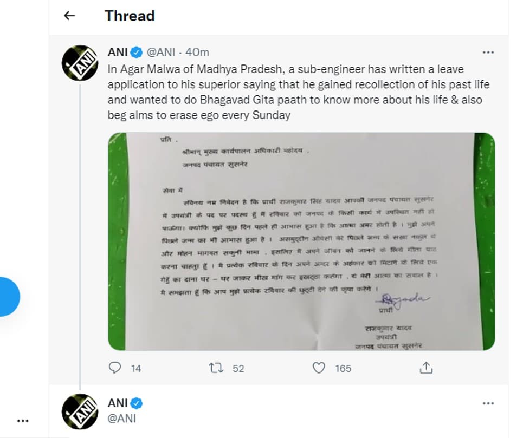Open the more options menu on the top tweet
This screenshot has width=523, height=438.
coord(488,53)
